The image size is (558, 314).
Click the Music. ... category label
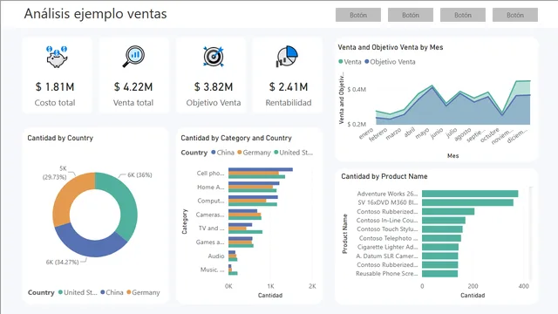pos(212,270)
